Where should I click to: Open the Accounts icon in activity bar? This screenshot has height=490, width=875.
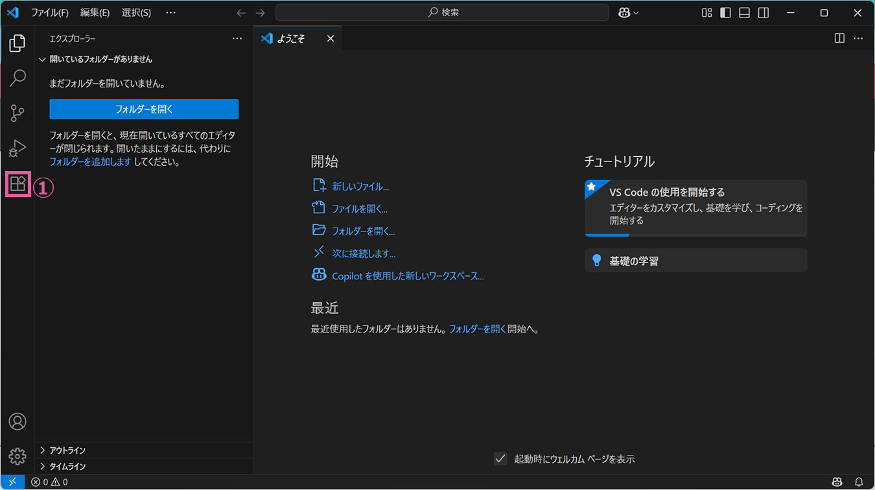(x=17, y=421)
